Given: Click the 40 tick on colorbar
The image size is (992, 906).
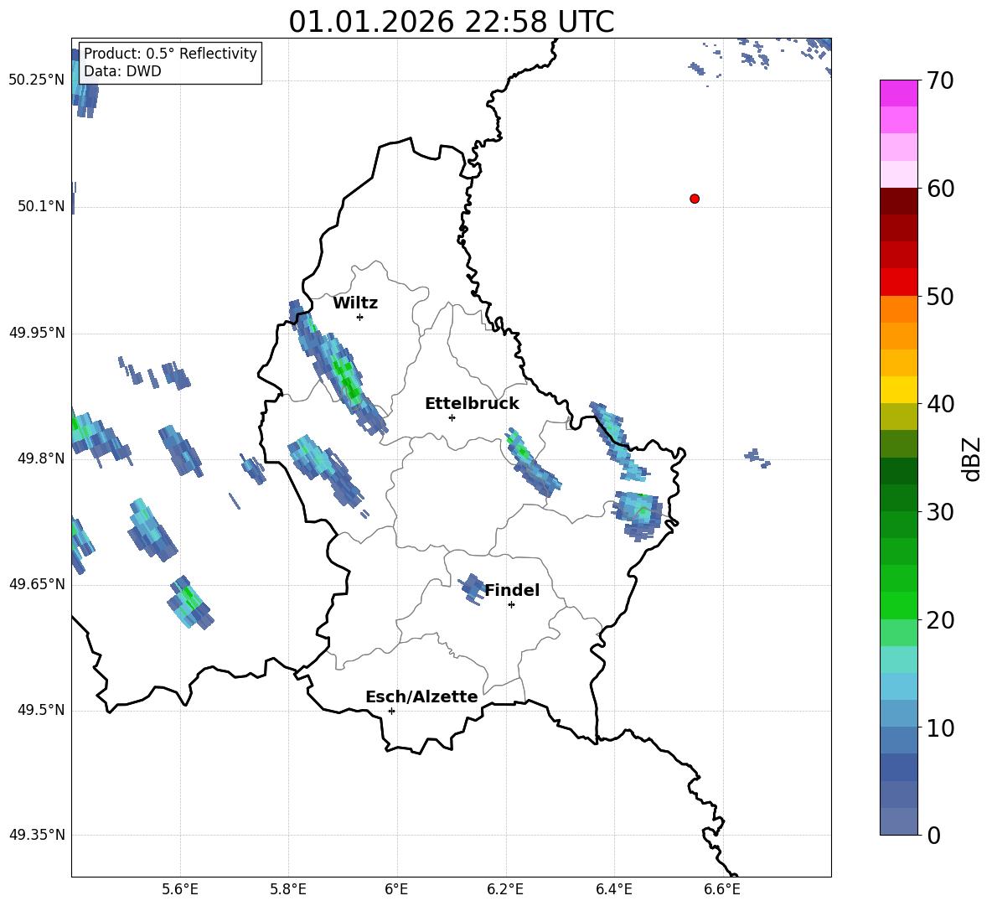Looking at the screenshot, I should (940, 404).
